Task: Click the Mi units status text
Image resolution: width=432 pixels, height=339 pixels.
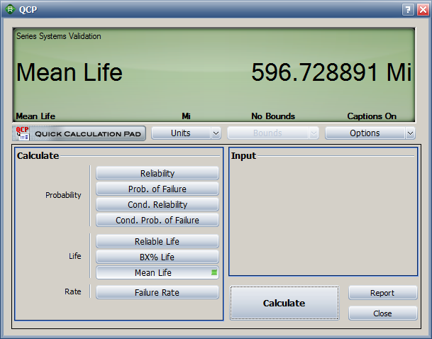Action: [186, 116]
